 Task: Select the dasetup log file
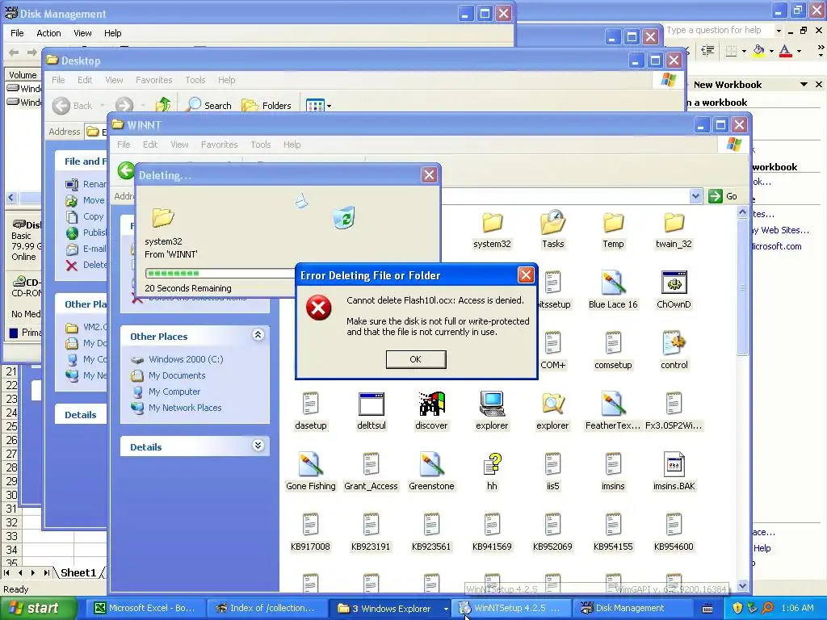click(x=311, y=411)
